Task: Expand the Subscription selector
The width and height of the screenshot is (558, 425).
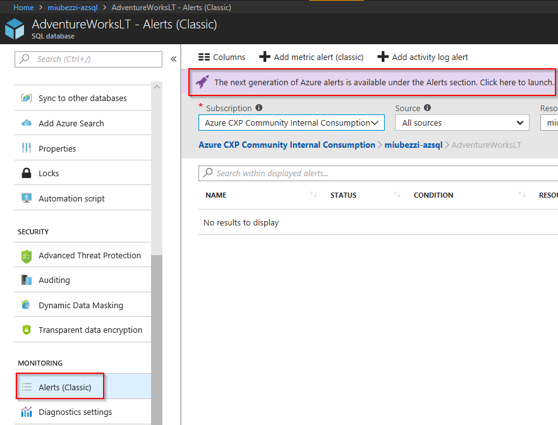Action: pyautogui.click(x=291, y=123)
